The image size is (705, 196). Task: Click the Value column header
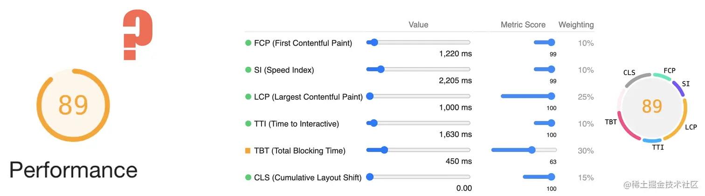418,25
